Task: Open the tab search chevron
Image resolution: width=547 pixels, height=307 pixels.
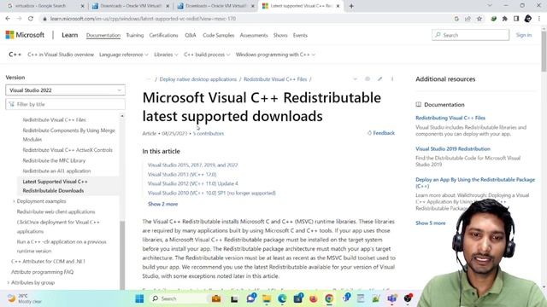Action: click(x=490, y=6)
